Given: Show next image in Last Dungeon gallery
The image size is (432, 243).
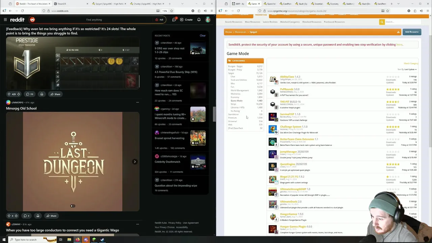Looking at the screenshot, I should [x=135, y=162].
